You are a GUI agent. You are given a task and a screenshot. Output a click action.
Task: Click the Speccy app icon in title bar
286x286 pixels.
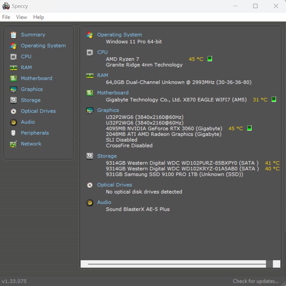[6, 6]
